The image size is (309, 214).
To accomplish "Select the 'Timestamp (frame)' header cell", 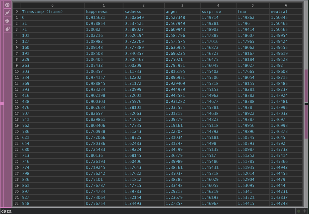I will click(x=53, y=11).
